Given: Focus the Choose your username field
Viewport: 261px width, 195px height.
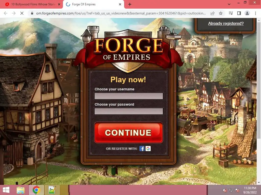Looking at the screenshot, I should 129,96.
